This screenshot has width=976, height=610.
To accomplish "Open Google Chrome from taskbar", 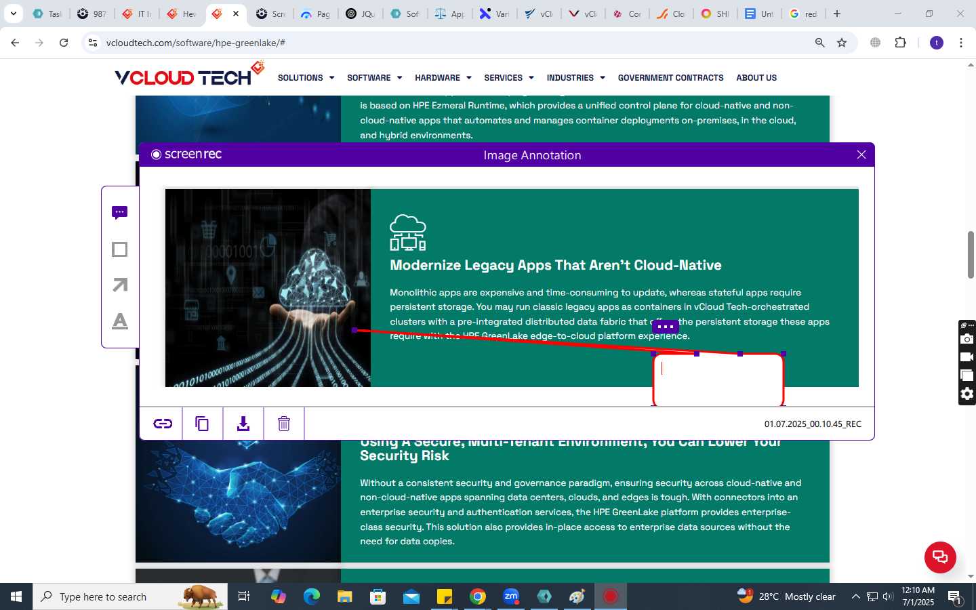I will (x=478, y=596).
